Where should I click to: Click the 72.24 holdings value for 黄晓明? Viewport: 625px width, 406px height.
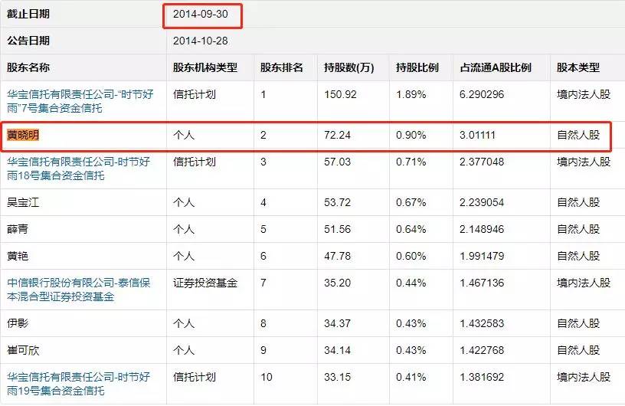click(x=337, y=135)
